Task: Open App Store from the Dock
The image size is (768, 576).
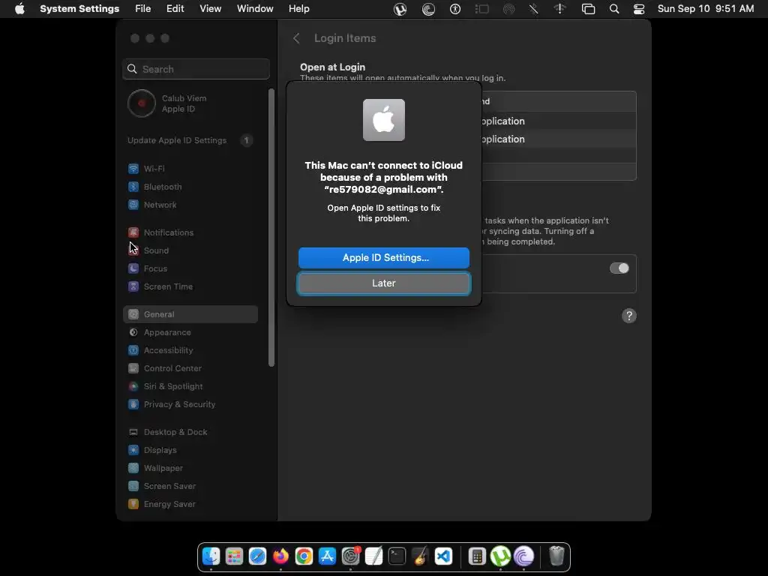Action: (x=327, y=556)
